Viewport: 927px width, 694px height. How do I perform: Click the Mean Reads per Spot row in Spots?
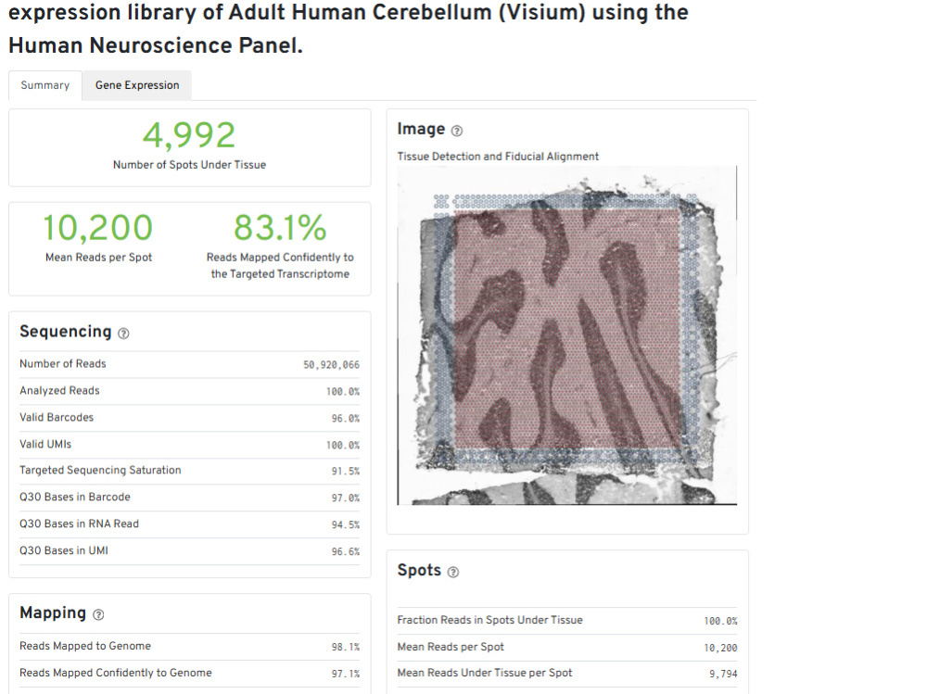coord(567,647)
